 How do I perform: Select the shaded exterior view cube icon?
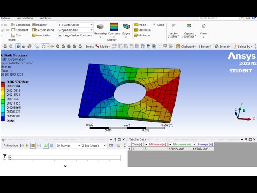pyautogui.click(x=18, y=47)
